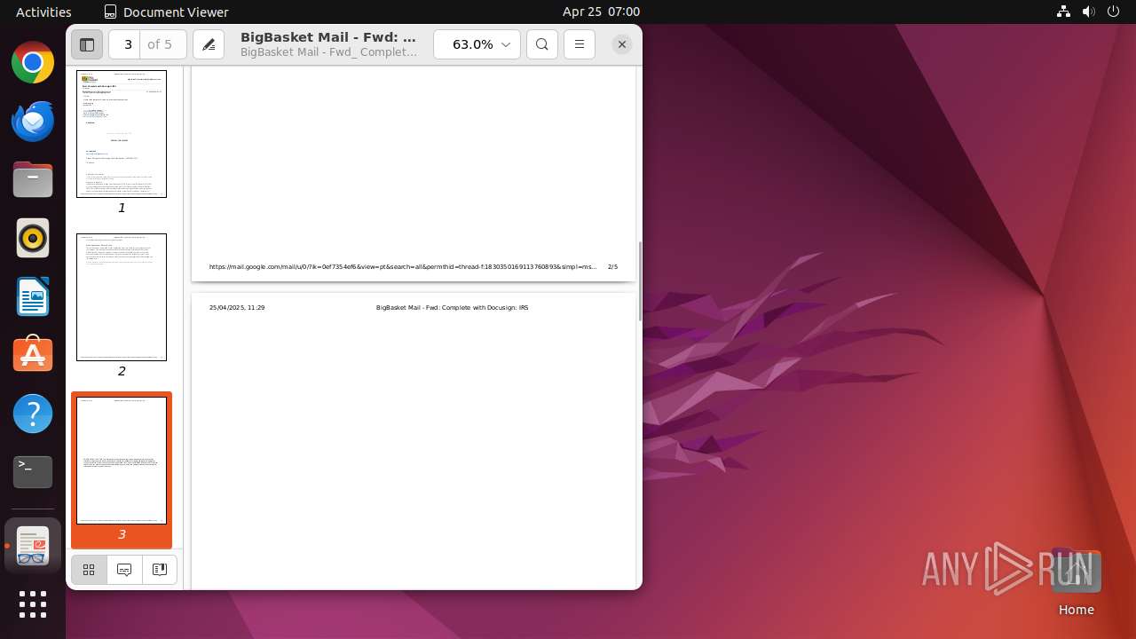The height and width of the screenshot is (639, 1136).
Task: Show Applications grid in the dock
Action: (x=33, y=604)
